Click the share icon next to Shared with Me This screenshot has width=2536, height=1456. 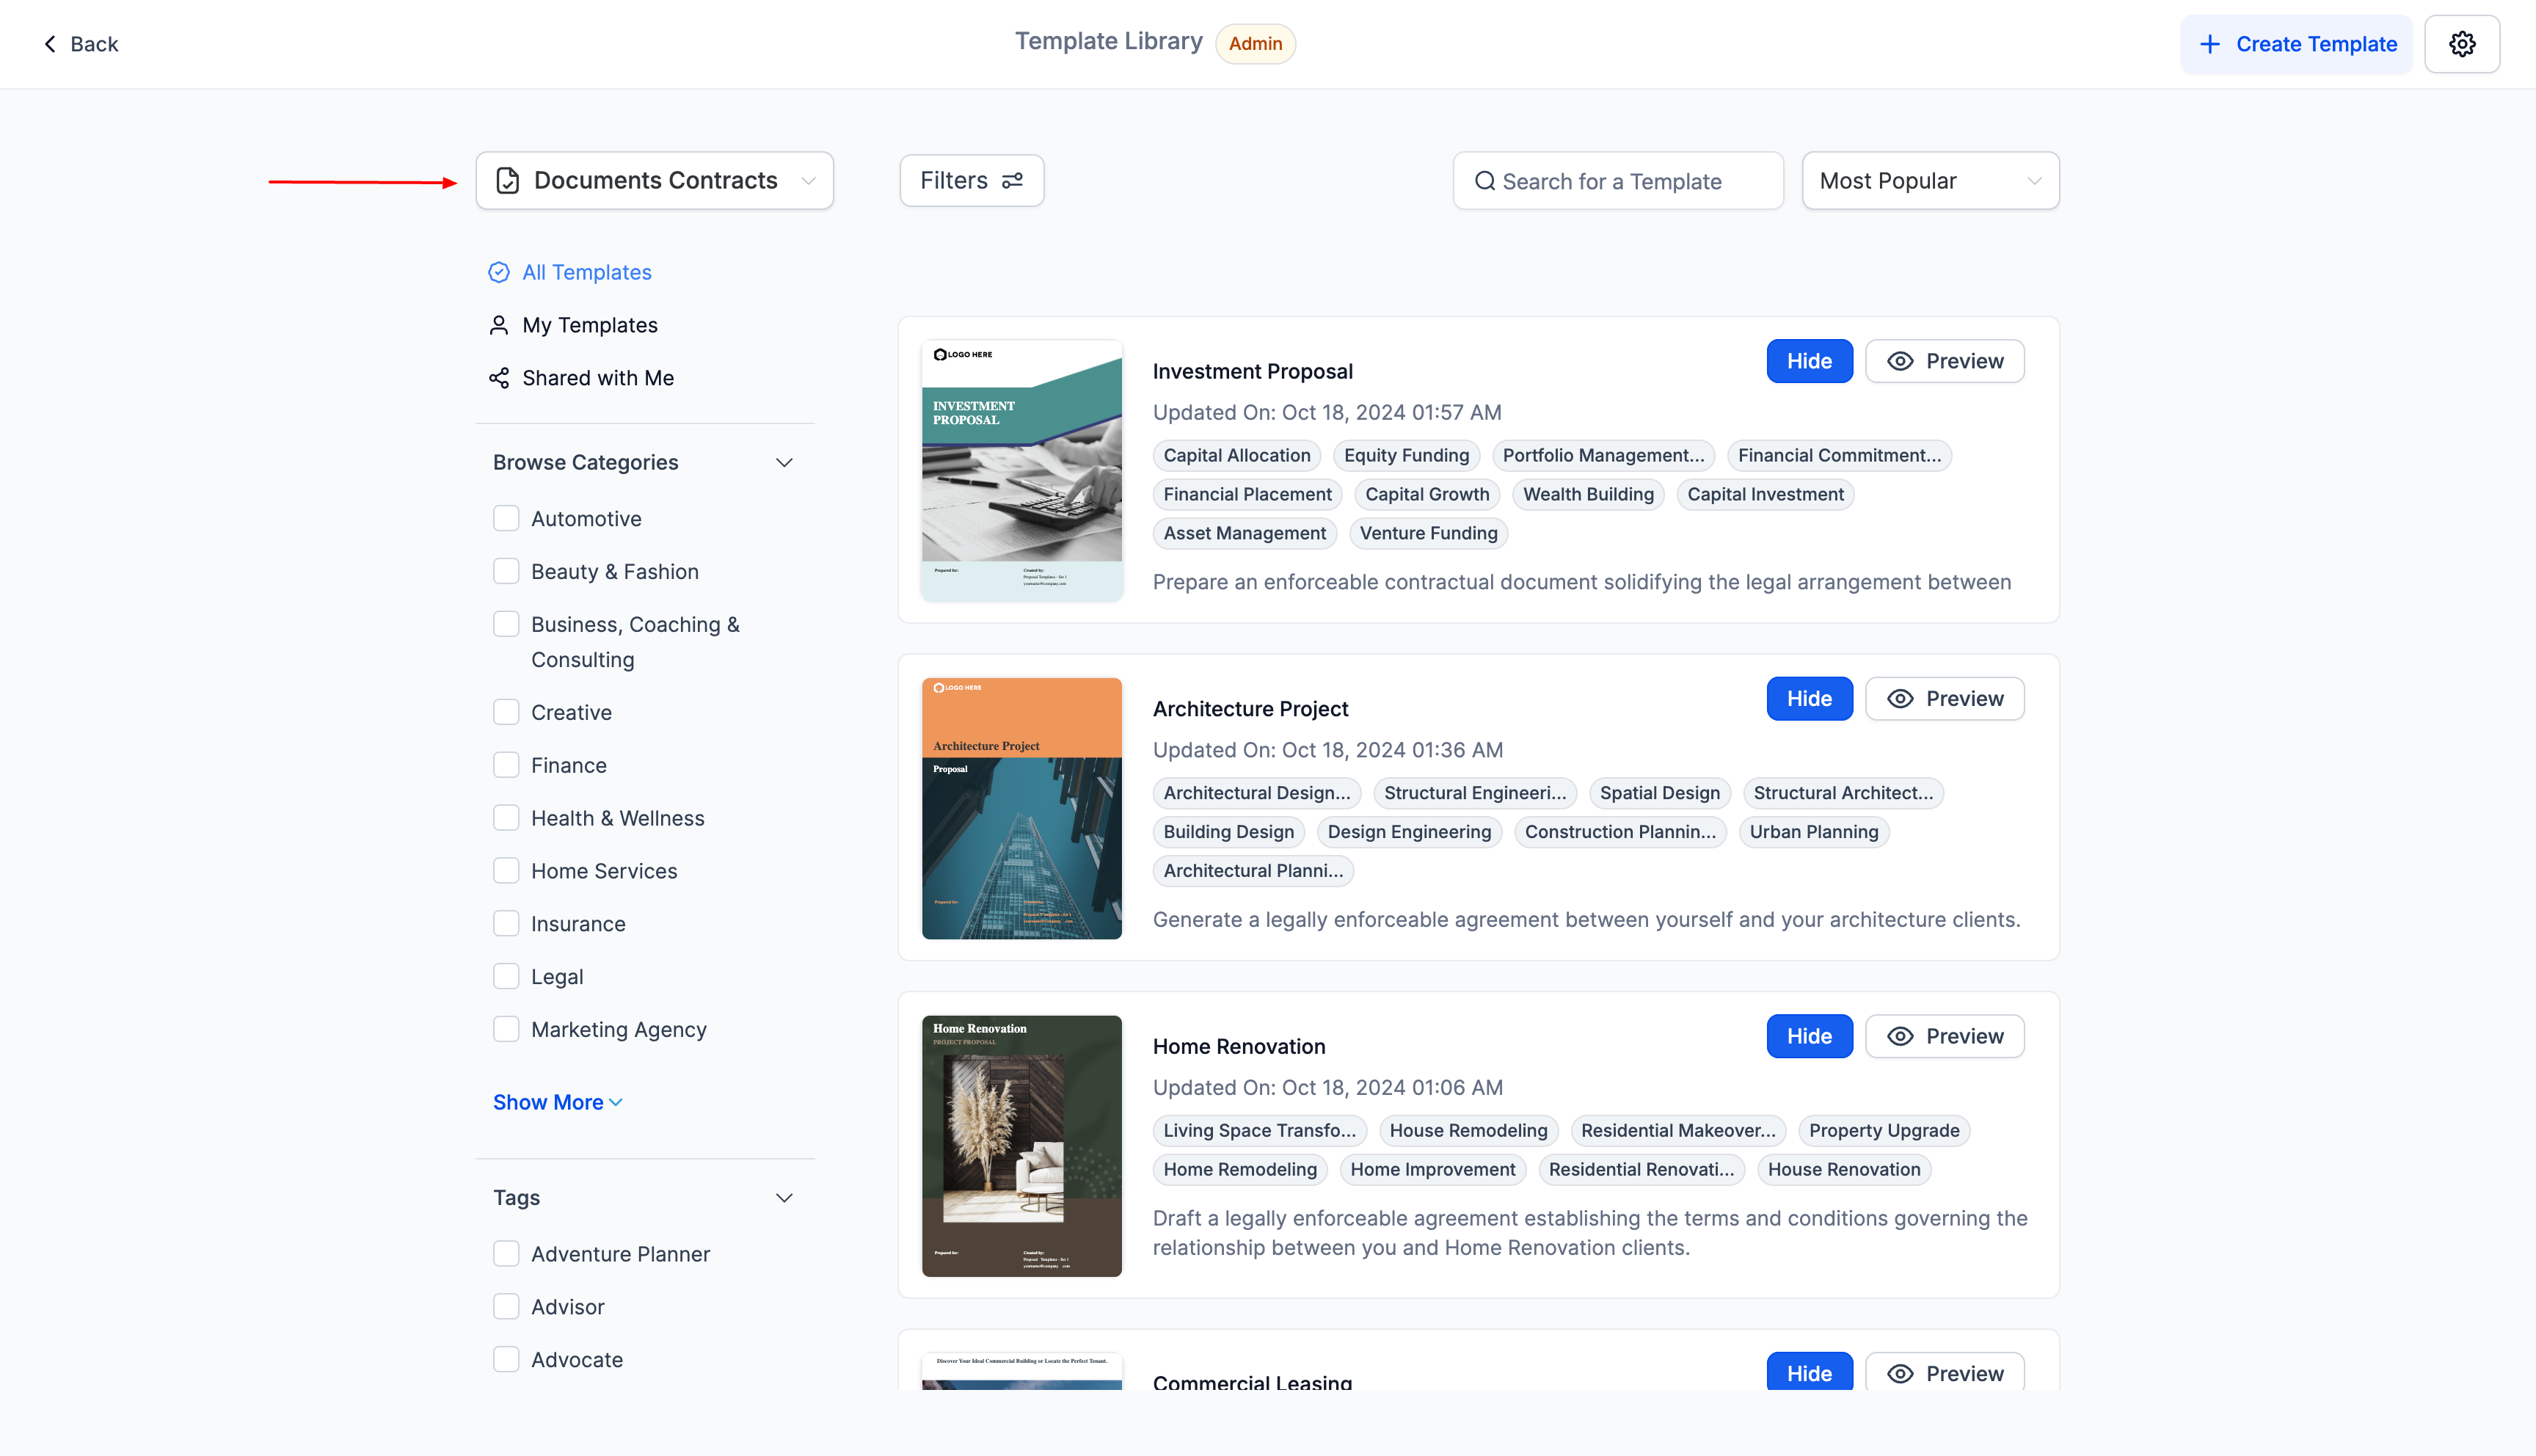[499, 378]
